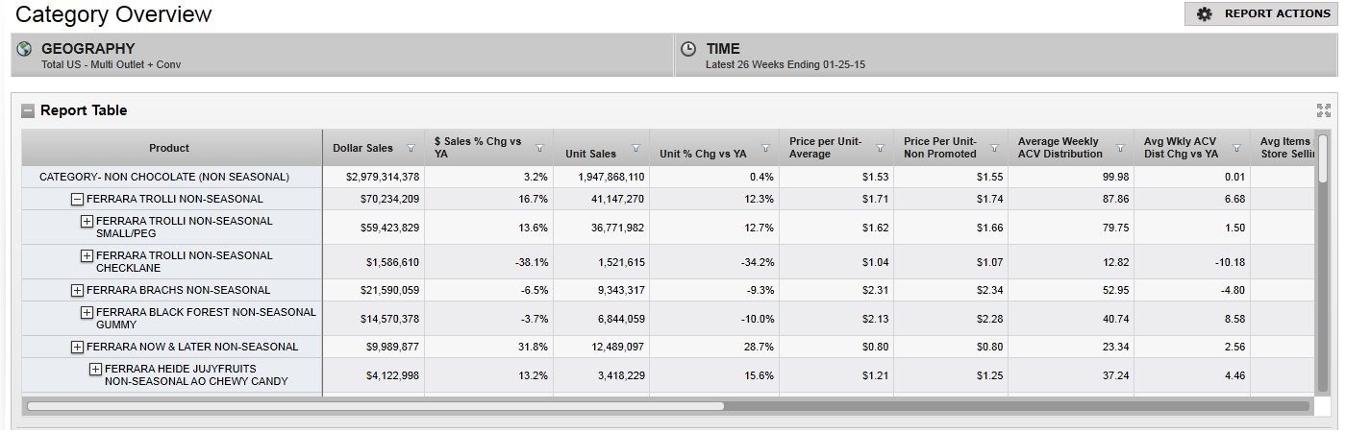Expand FERRARA TROLLI NON-SEASONAL SMALL/PEG row

tap(87, 222)
